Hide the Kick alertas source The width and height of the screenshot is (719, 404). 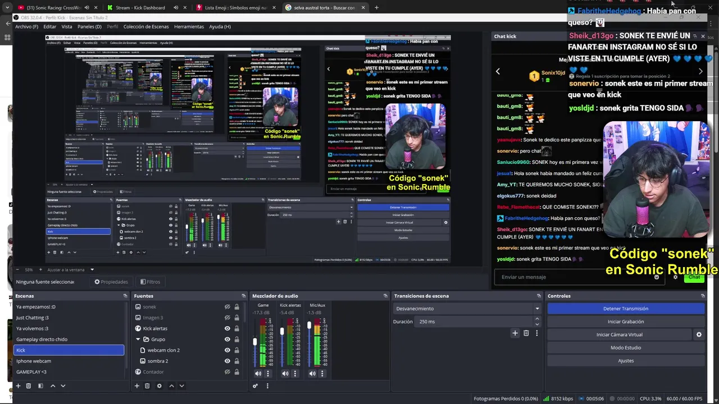coord(227,328)
